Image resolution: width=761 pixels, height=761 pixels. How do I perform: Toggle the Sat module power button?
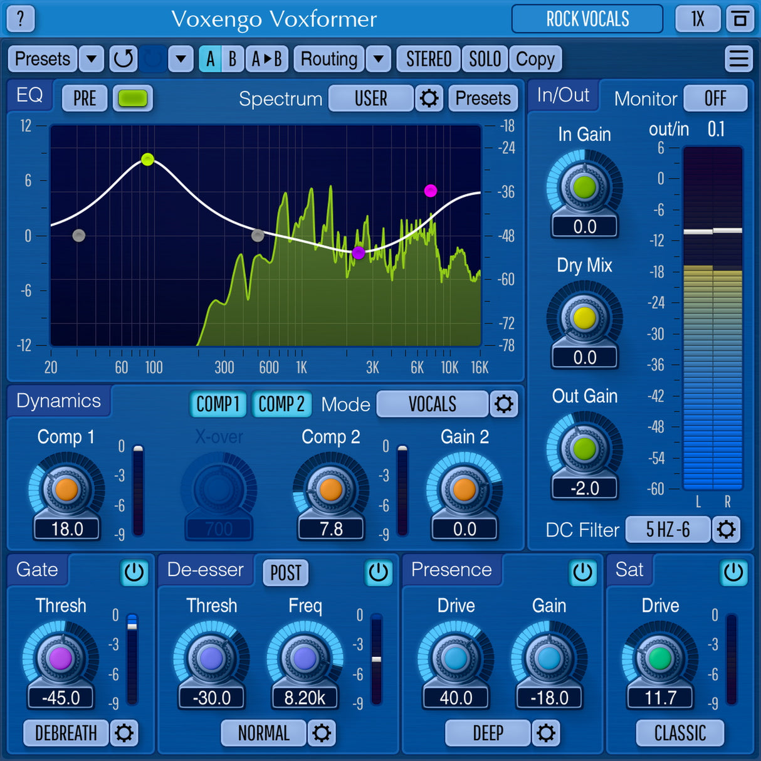pos(733,572)
